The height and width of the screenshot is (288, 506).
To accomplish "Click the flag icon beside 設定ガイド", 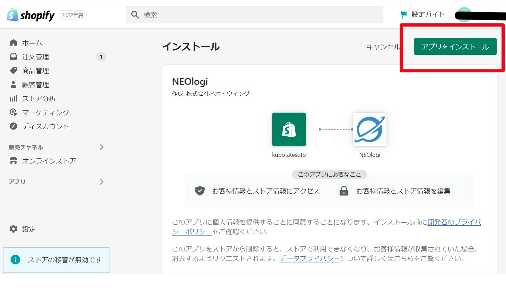I will pyautogui.click(x=404, y=14).
